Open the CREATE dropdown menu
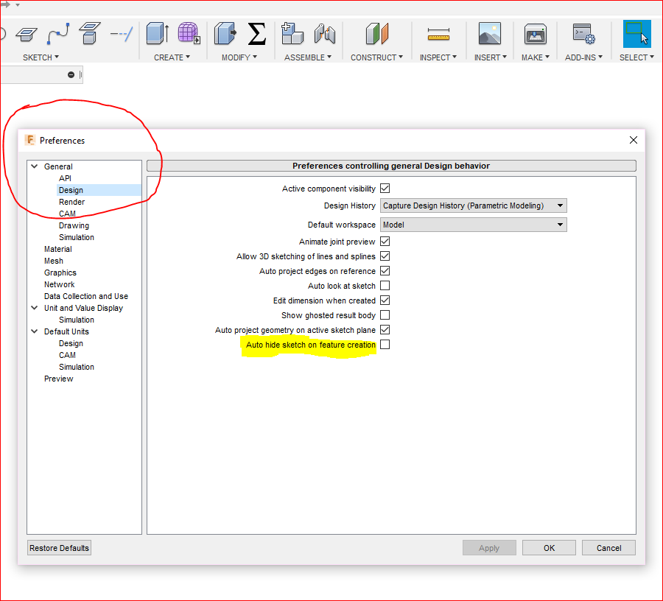The width and height of the screenshot is (663, 601). pos(172,57)
